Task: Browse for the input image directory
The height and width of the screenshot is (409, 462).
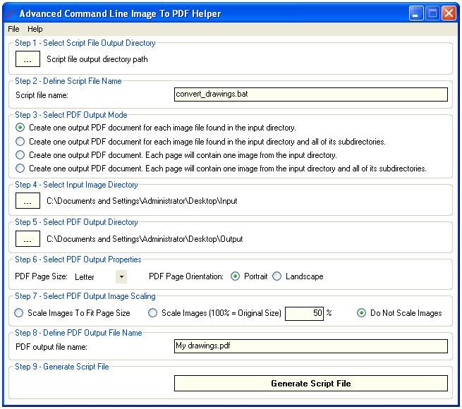Action: point(28,201)
